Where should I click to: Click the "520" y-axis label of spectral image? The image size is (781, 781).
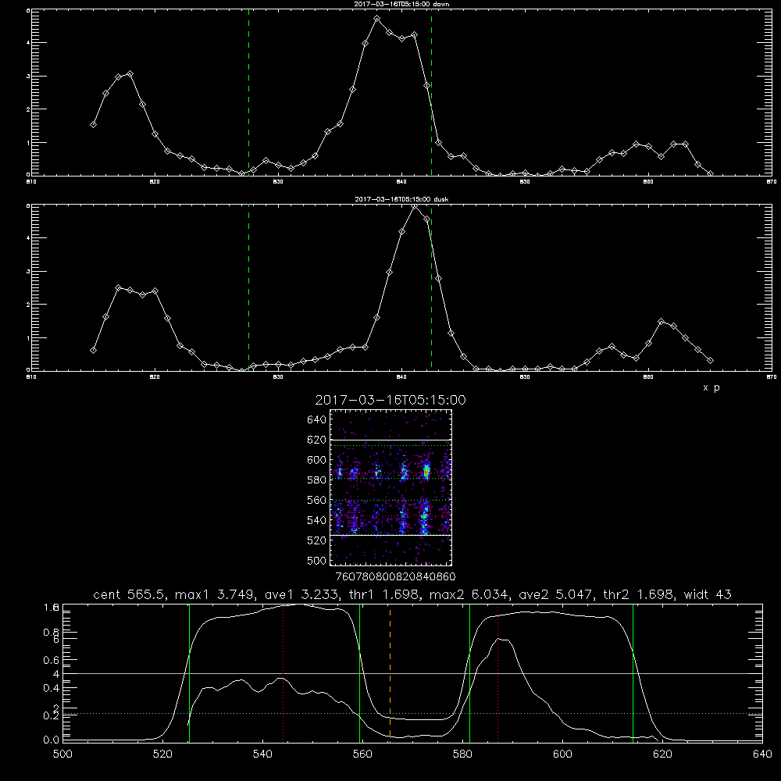tap(317, 540)
